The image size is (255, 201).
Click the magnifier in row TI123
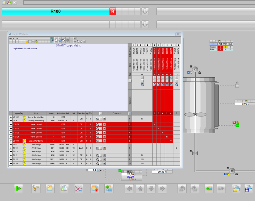(x=97, y=164)
